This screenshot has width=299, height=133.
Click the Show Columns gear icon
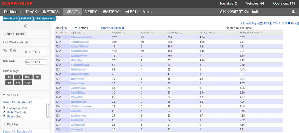point(123,28)
